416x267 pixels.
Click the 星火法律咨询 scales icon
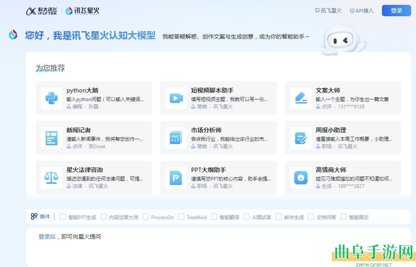(51, 178)
